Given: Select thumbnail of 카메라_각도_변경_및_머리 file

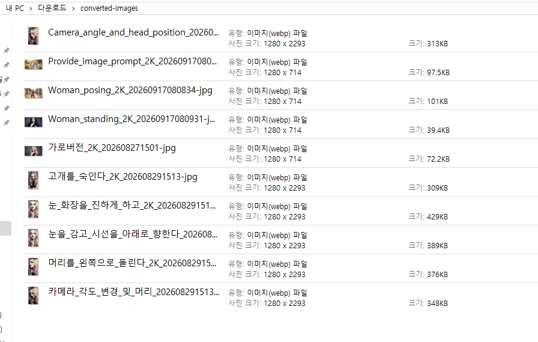Looking at the screenshot, I should pyautogui.click(x=33, y=295).
